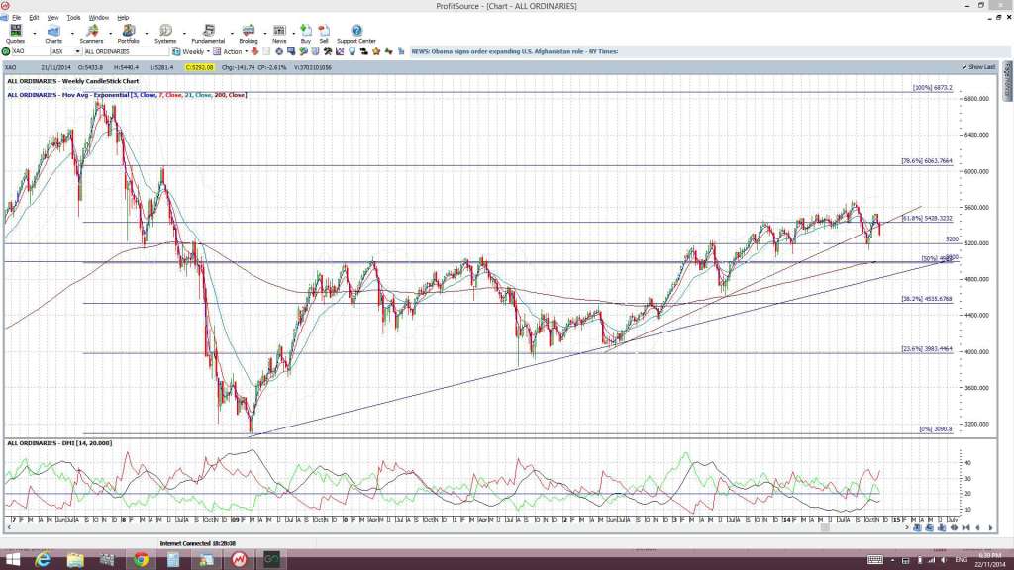Click the 78.6% Fibonacci level label
The image size is (1014, 570).
927,161
